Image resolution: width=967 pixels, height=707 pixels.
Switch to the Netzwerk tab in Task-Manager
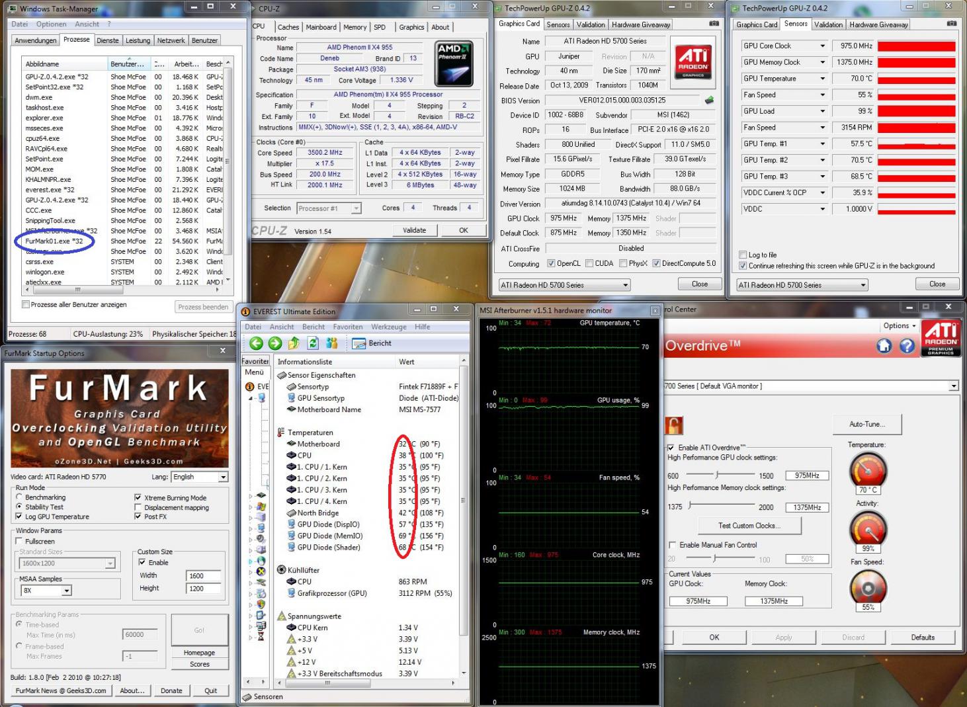[171, 40]
